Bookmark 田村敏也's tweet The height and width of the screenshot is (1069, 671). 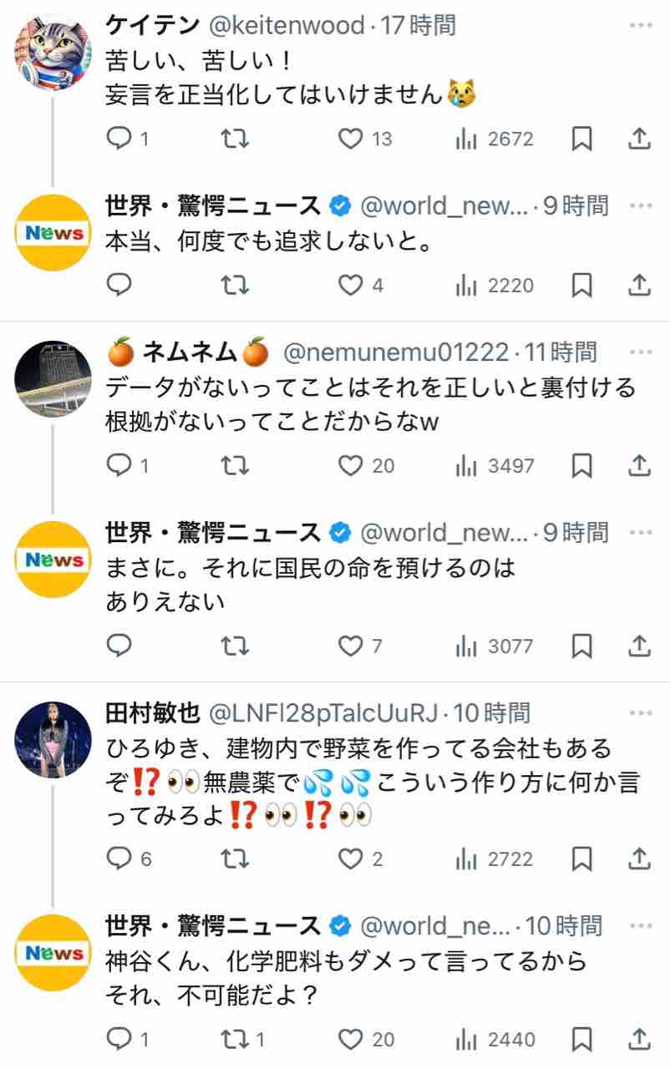582,859
